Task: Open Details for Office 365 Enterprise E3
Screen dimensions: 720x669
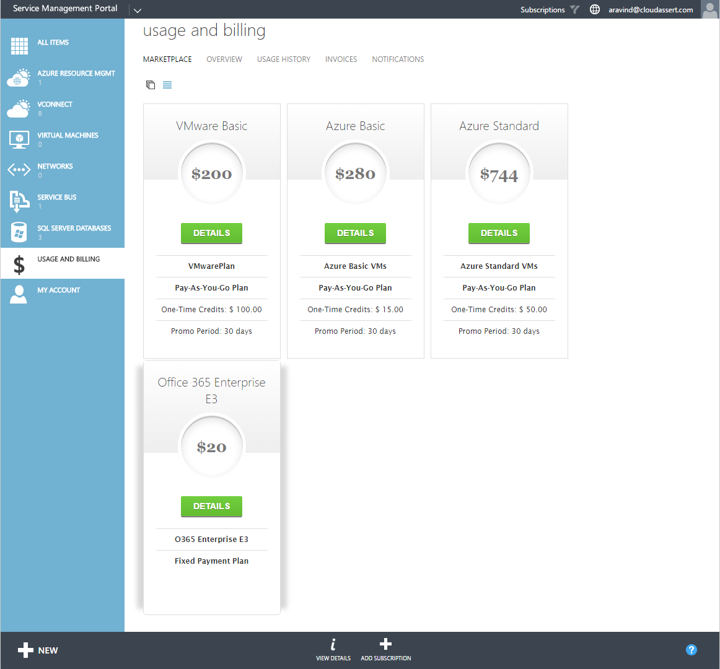Action: [212, 507]
